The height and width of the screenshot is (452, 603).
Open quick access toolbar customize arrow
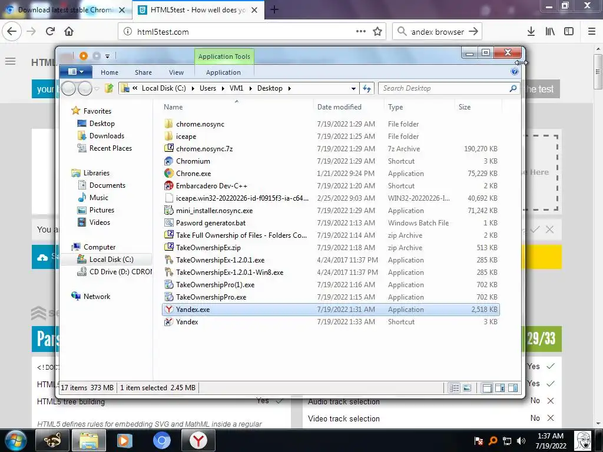click(107, 56)
